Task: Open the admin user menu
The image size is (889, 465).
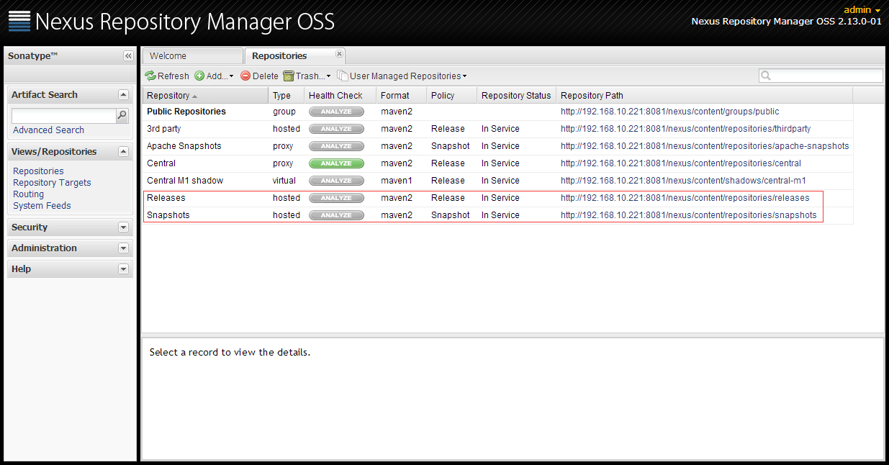Action: (862, 10)
